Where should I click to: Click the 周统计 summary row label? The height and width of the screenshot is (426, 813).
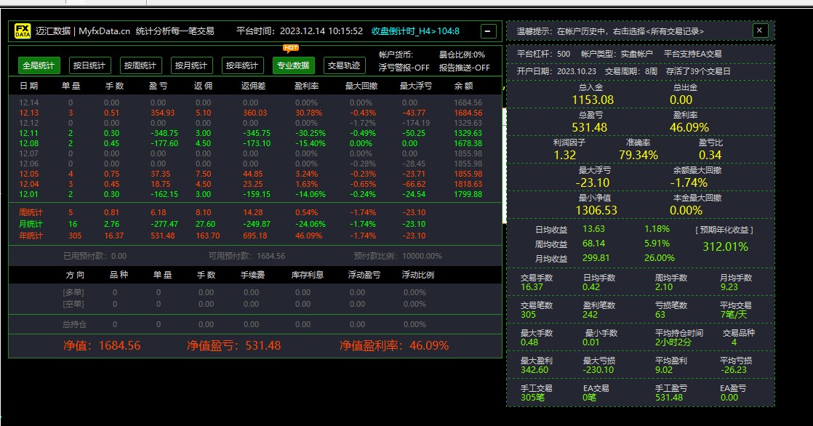tap(31, 212)
